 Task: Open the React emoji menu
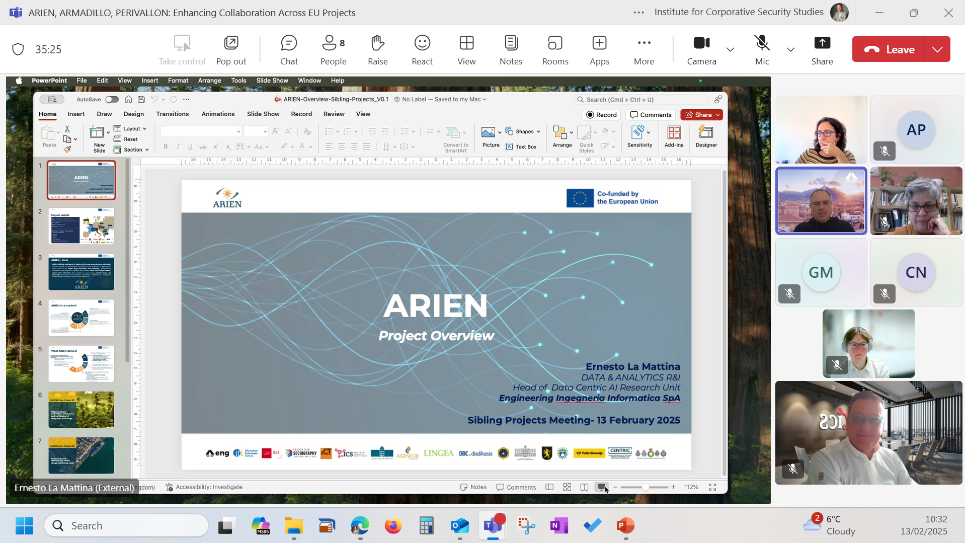click(422, 49)
